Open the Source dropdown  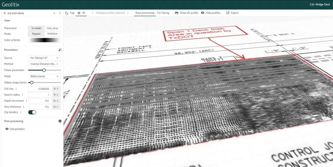(x=44, y=58)
